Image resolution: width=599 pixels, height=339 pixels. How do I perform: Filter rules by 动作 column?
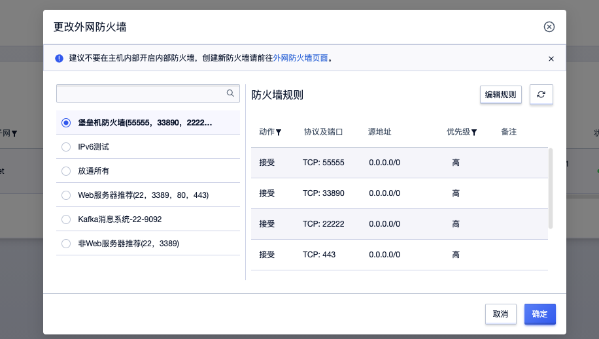tap(279, 133)
